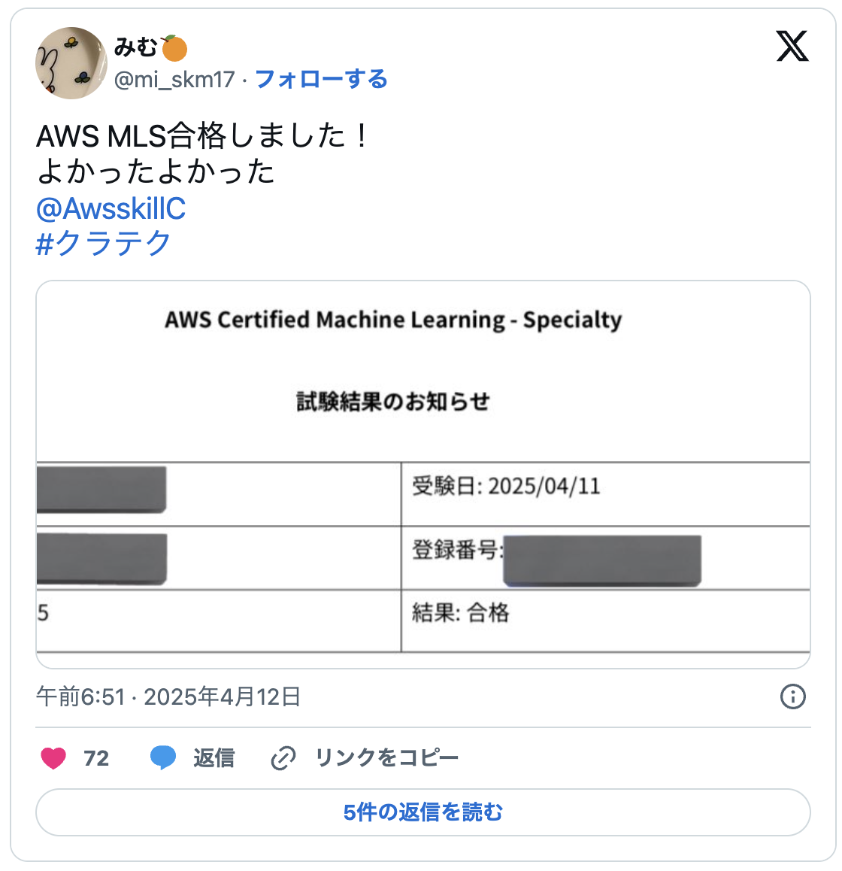The width and height of the screenshot is (842, 871).
Task: Open the @AwsskillC mention
Action: click(x=111, y=208)
